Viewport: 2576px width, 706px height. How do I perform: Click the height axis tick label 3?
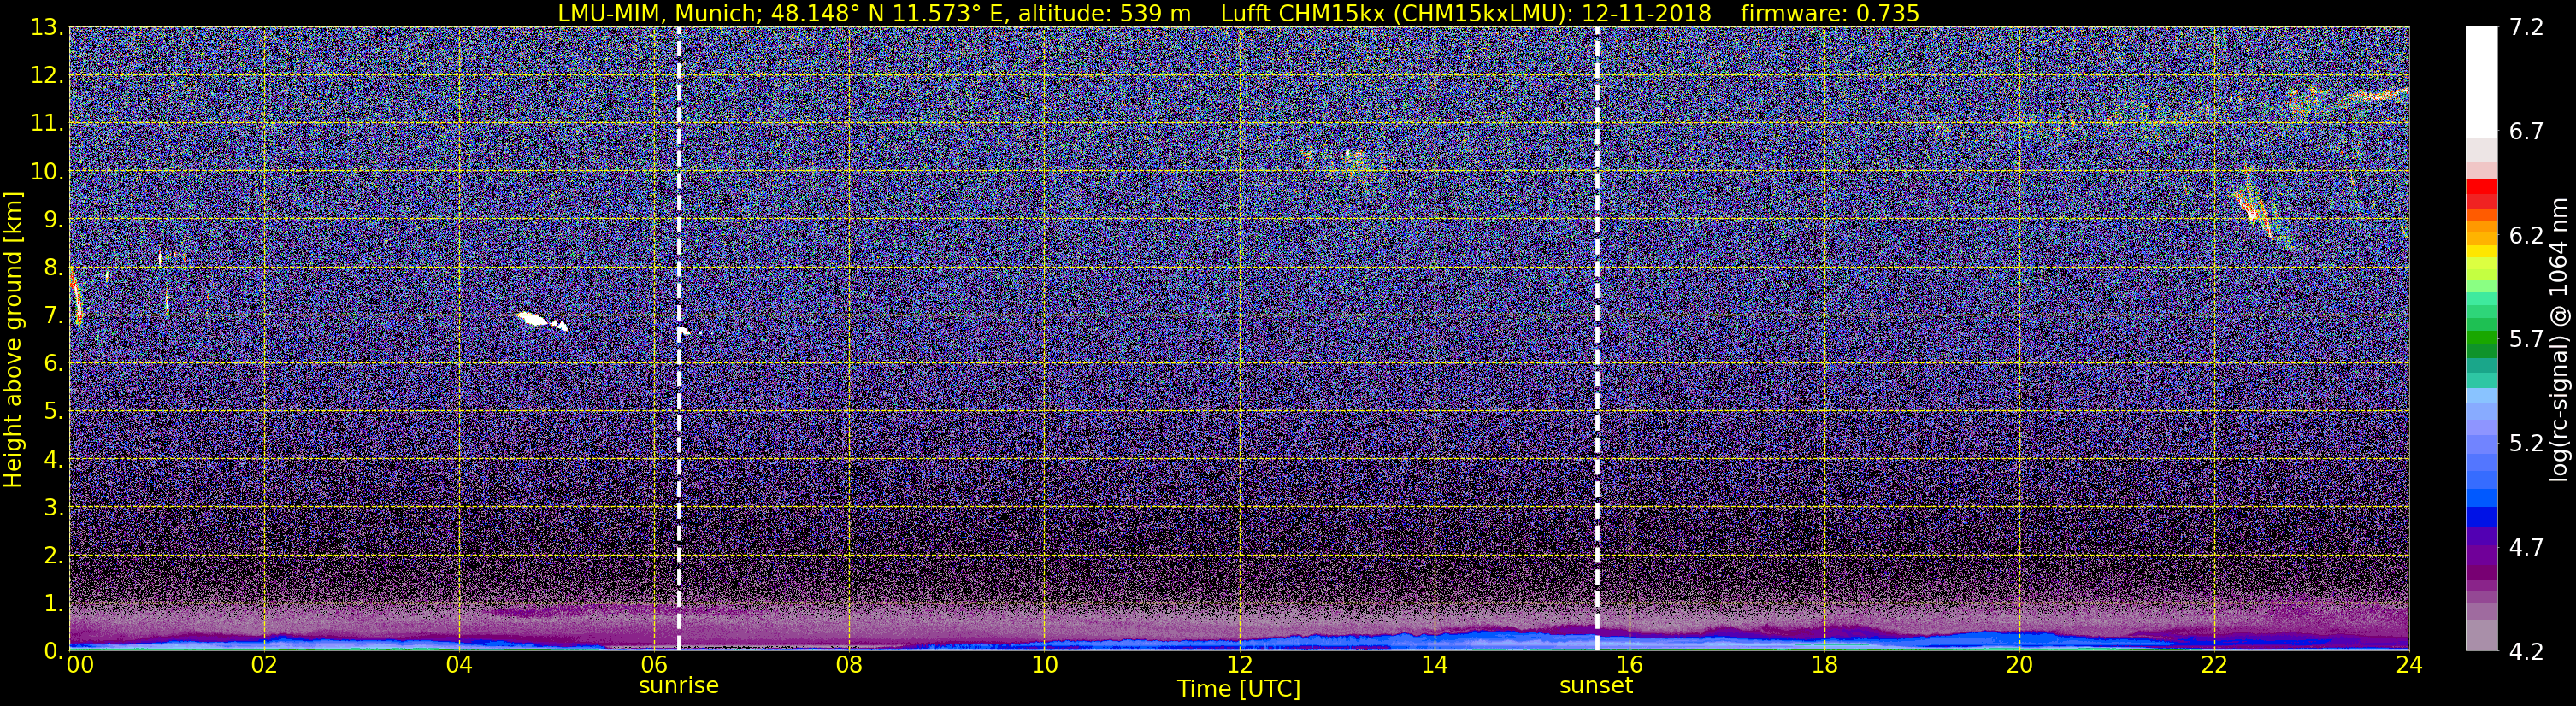[x=53, y=508]
